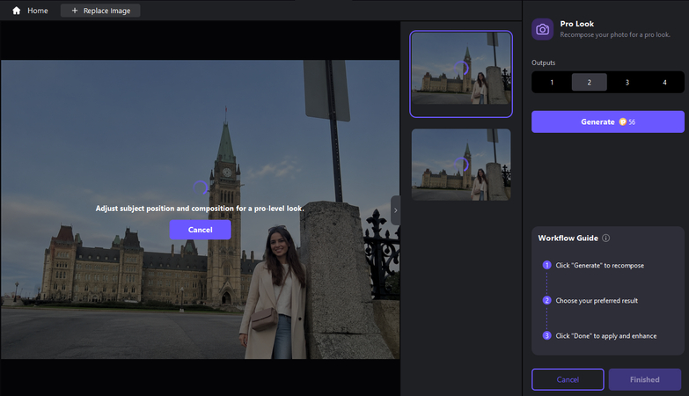The width and height of the screenshot is (689, 396).
Task: Click 'Recompose your photo for a pro look.' text
Action: click(615, 34)
